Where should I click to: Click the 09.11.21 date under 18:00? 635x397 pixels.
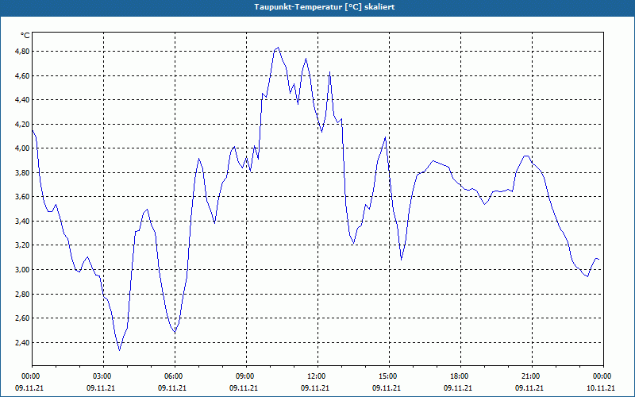point(458,388)
